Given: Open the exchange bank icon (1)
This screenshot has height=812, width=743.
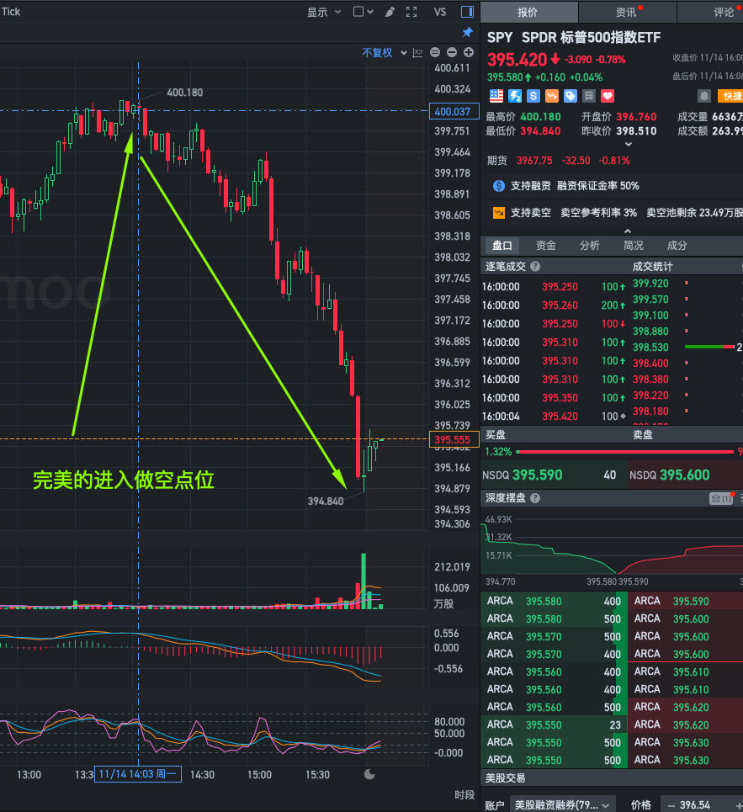Looking at the screenshot, I should pos(721,498).
